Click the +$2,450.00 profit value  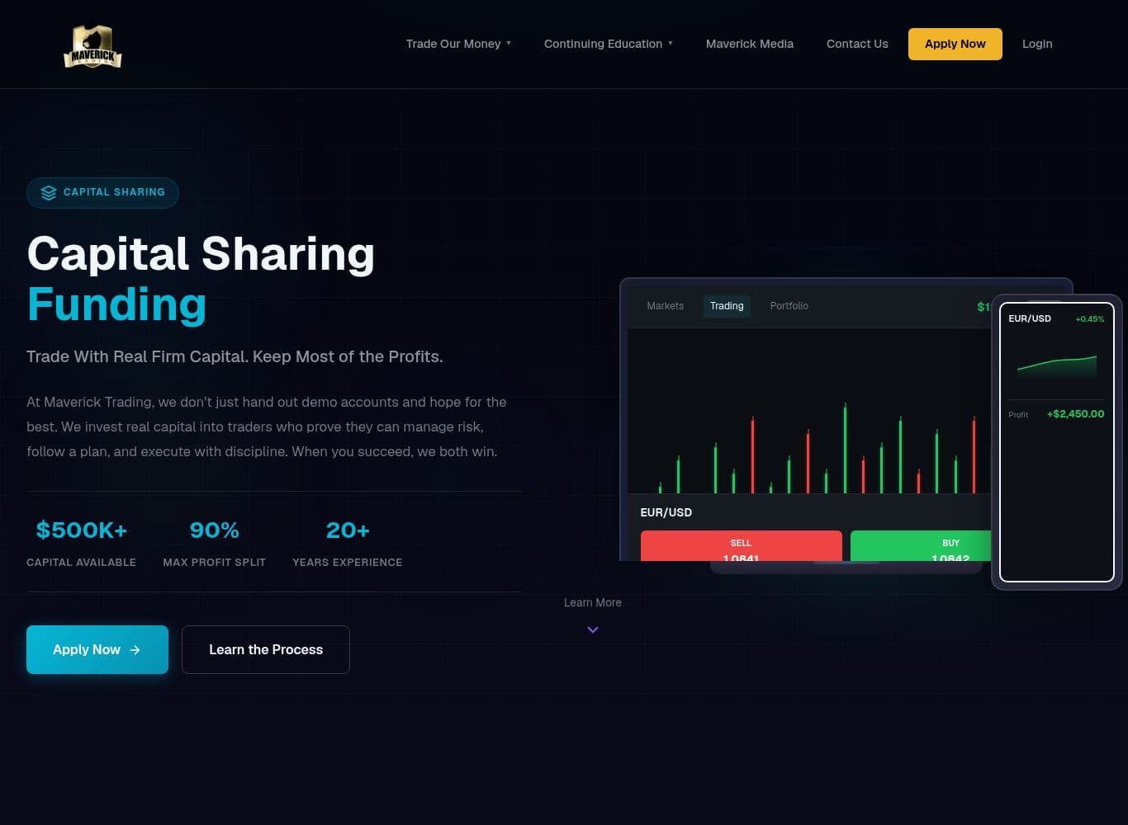click(x=1075, y=414)
